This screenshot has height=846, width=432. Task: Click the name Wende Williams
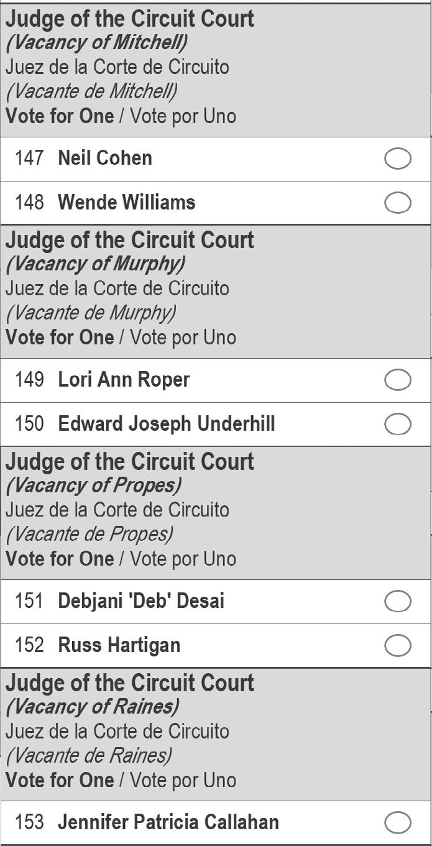click(127, 202)
